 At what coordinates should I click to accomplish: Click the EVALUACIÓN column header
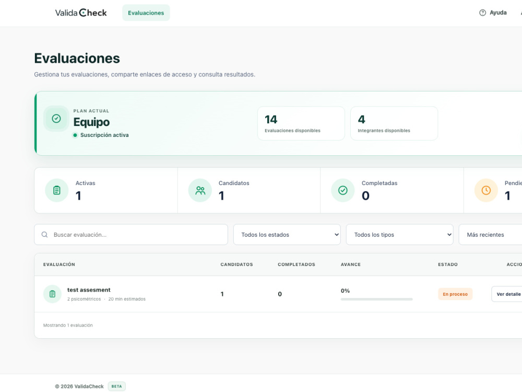pos(59,264)
